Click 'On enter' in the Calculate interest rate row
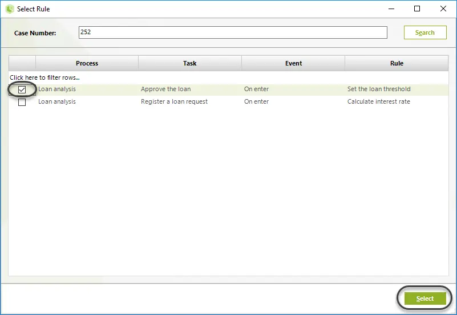457x315 pixels. coord(257,101)
